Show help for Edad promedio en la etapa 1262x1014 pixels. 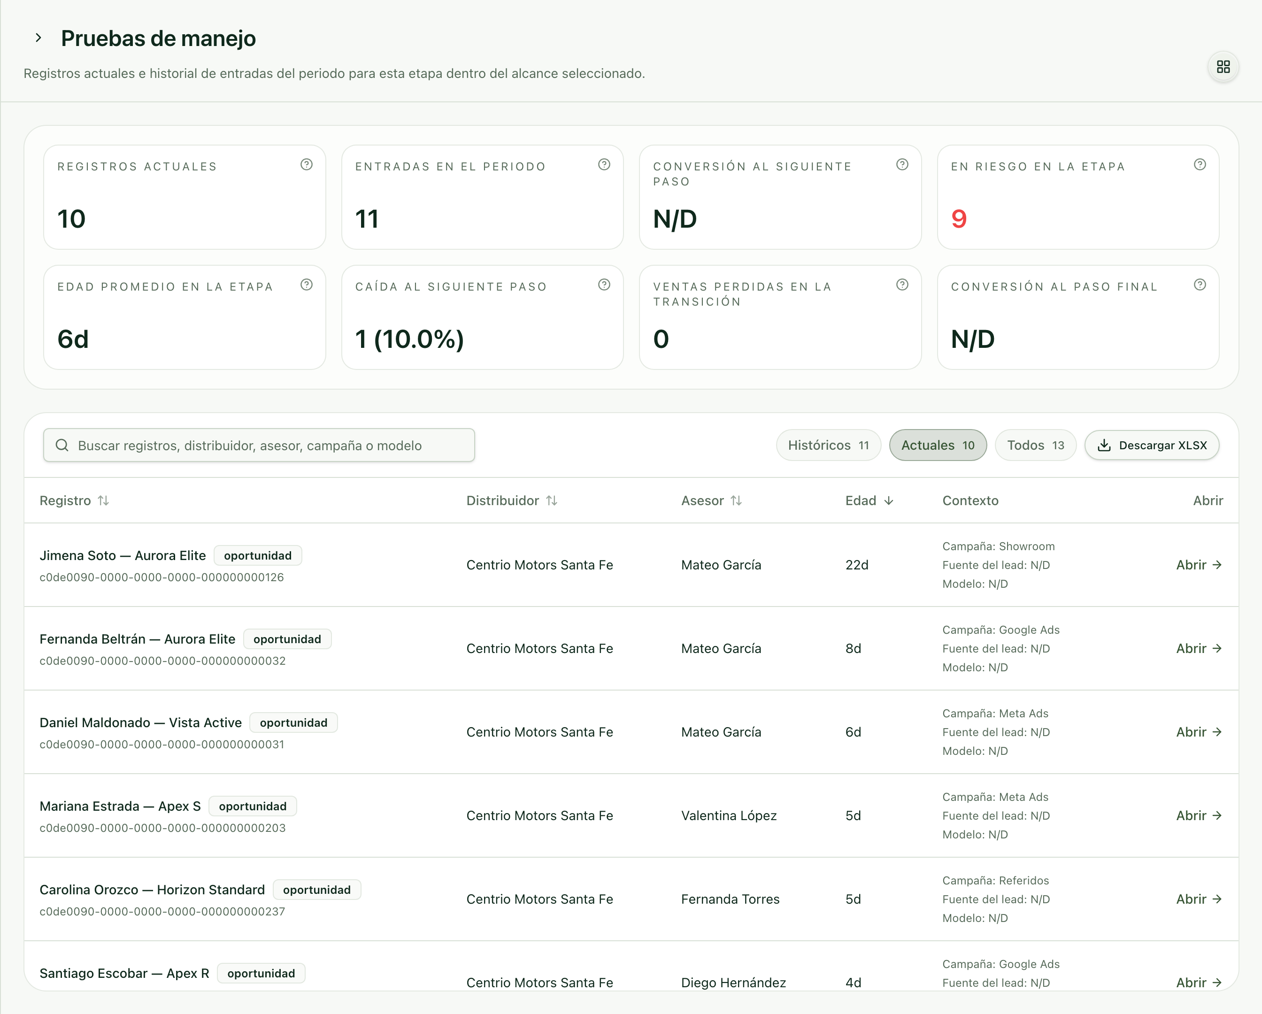click(306, 284)
